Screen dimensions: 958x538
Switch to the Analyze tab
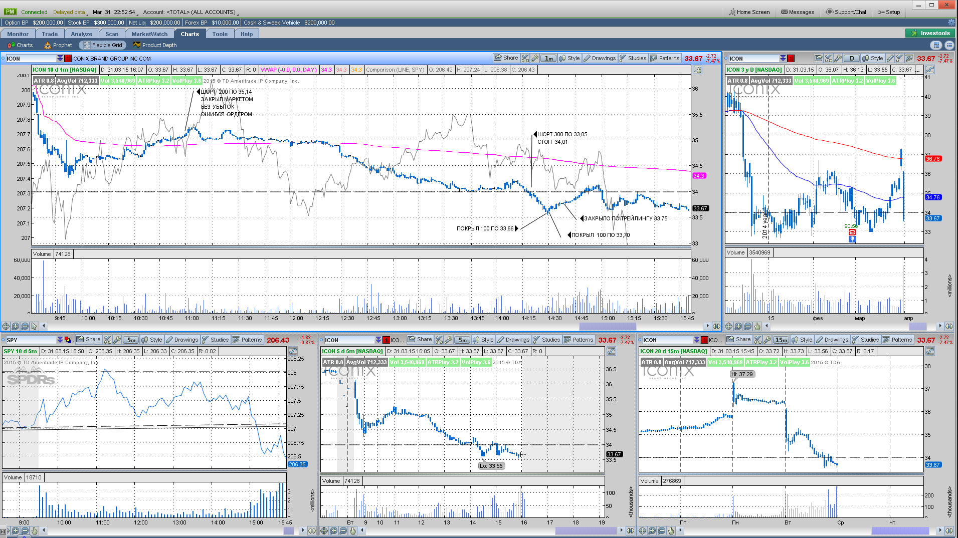click(82, 34)
